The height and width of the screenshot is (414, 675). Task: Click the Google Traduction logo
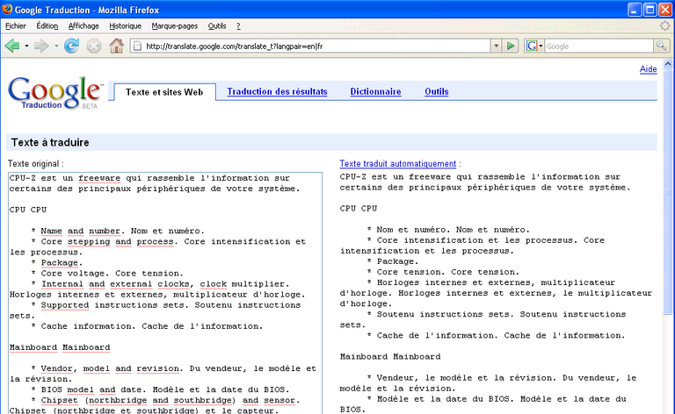tap(55, 93)
